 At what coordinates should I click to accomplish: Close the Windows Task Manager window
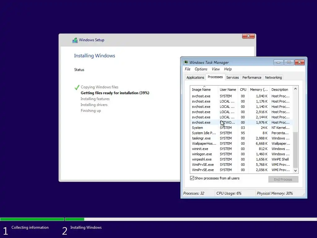(x=299, y=62)
